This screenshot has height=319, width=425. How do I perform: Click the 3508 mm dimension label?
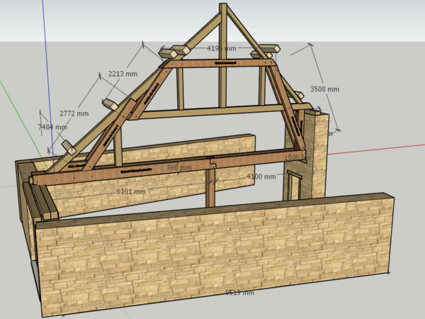pyautogui.click(x=325, y=89)
